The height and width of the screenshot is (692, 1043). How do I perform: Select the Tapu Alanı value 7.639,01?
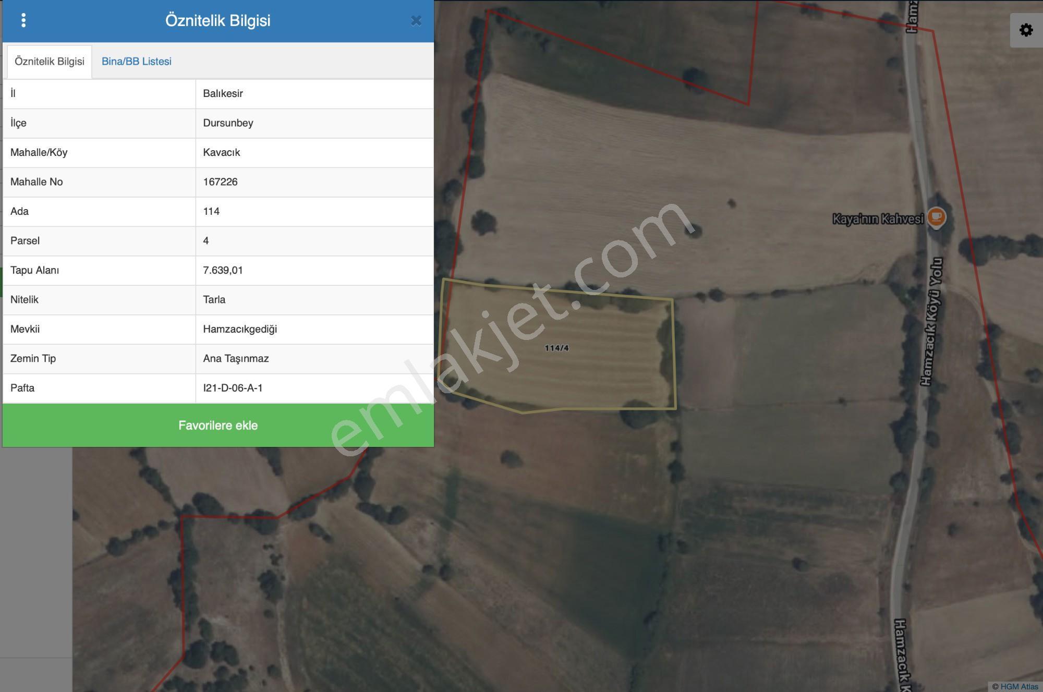tap(223, 270)
